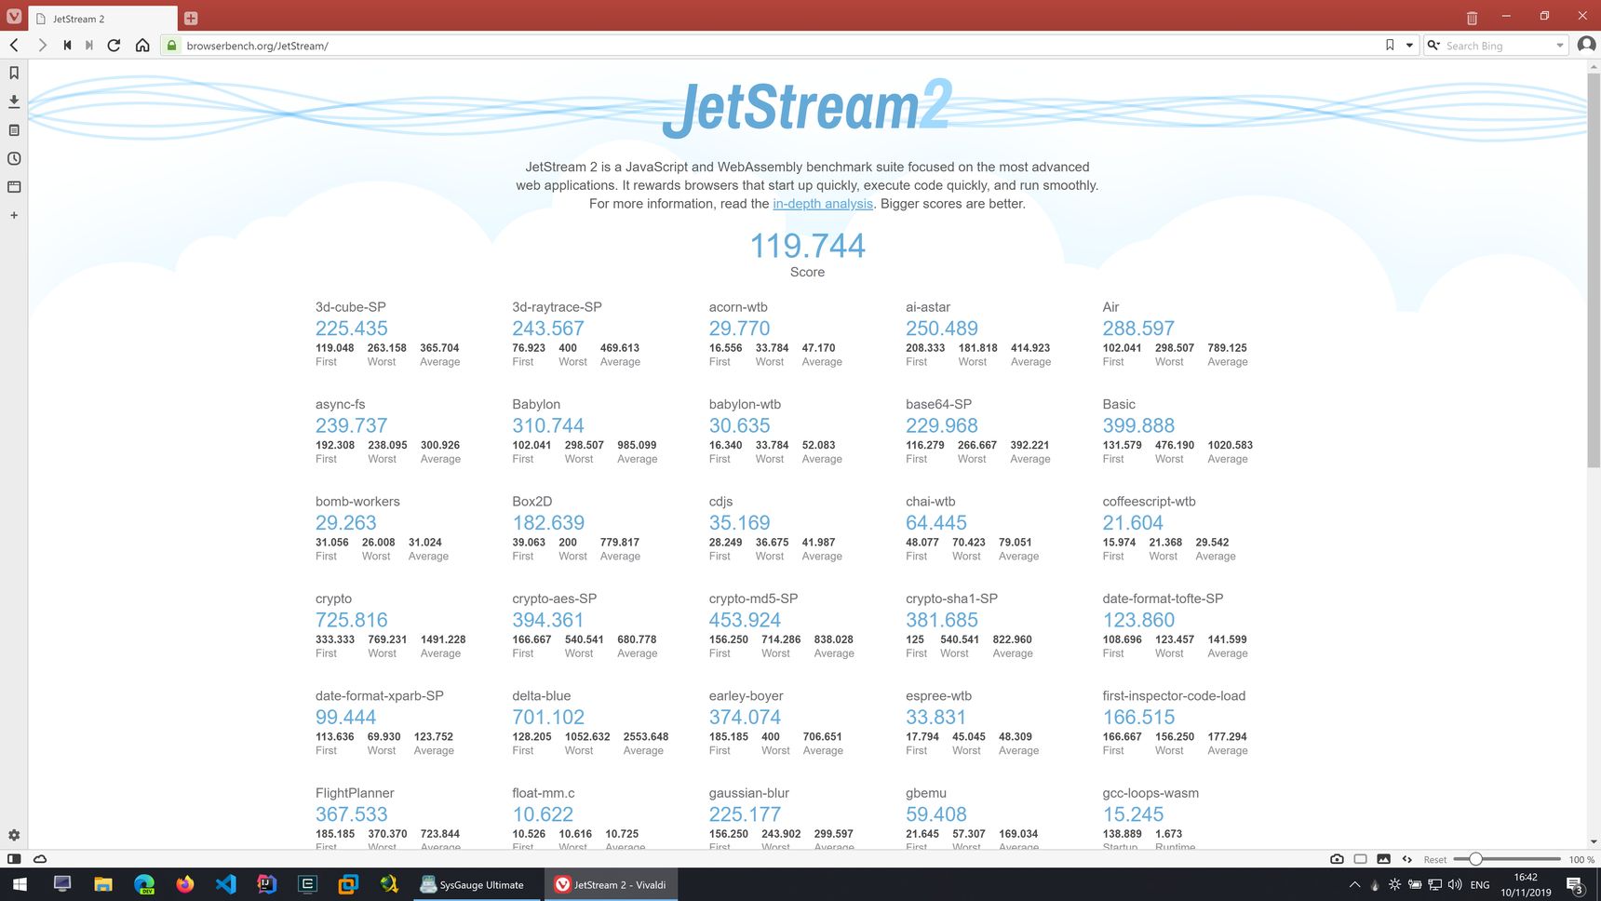This screenshot has width=1601, height=901.
Task: Open Edge Dev from the taskbar
Action: click(x=143, y=884)
